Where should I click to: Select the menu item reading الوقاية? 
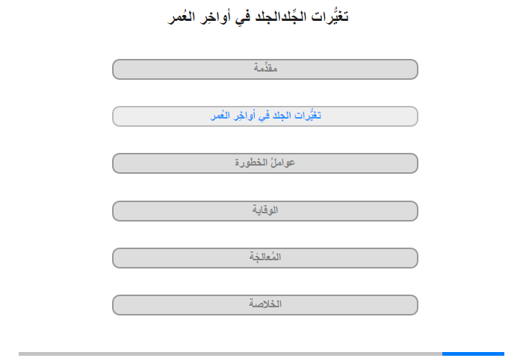pos(265,210)
